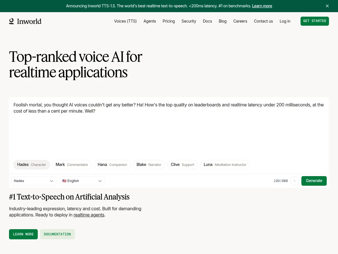The width and height of the screenshot is (338, 254).
Task: Choose the Mark Commentator voice chip
Action: point(72,165)
